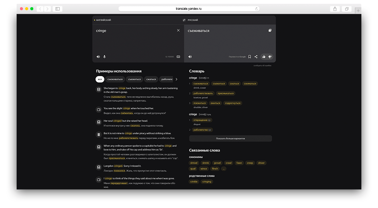
Task: Start voice input with the microphone
Action: [104, 57]
